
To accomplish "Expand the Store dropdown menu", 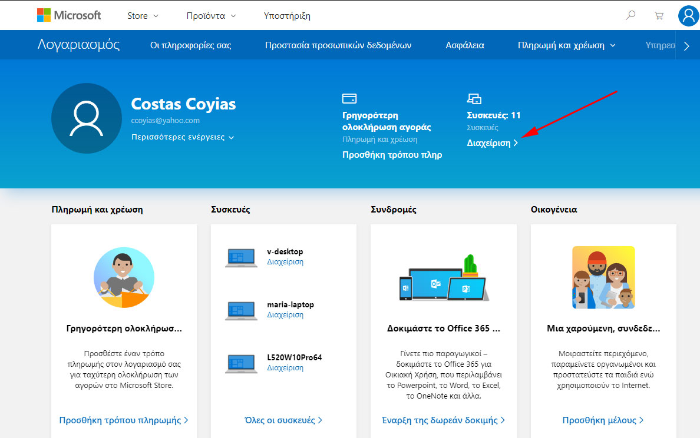I will pyautogui.click(x=143, y=16).
